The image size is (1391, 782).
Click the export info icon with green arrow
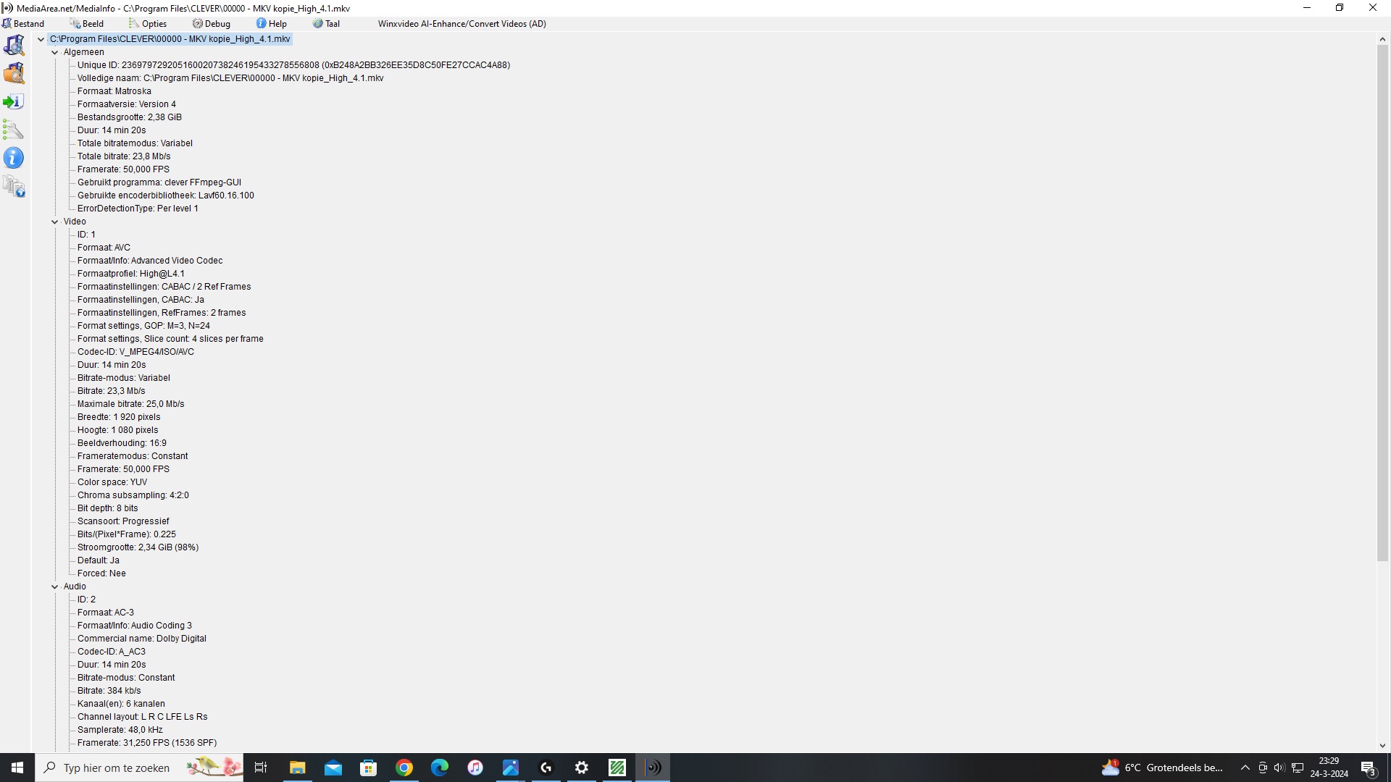14,102
